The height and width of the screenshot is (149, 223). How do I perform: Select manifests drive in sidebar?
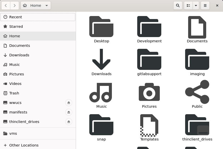[38, 112]
